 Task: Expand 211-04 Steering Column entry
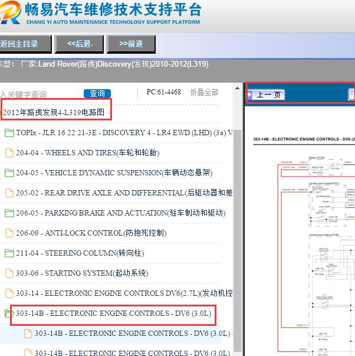80,253
